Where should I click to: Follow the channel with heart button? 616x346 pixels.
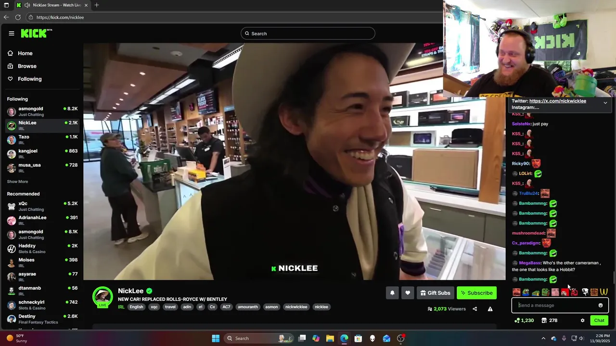pos(408,293)
